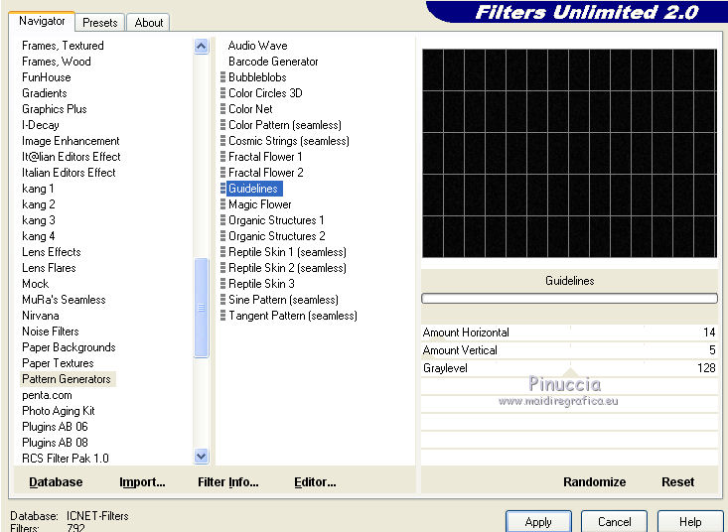Viewport: 728px width, 532px height.
Task: Select the Lens Flares category
Action: point(49,268)
